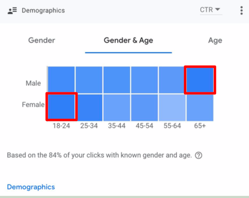This screenshot has width=249, height=198.
Task: Click the CTR dropdown arrow
Action: (218, 9)
